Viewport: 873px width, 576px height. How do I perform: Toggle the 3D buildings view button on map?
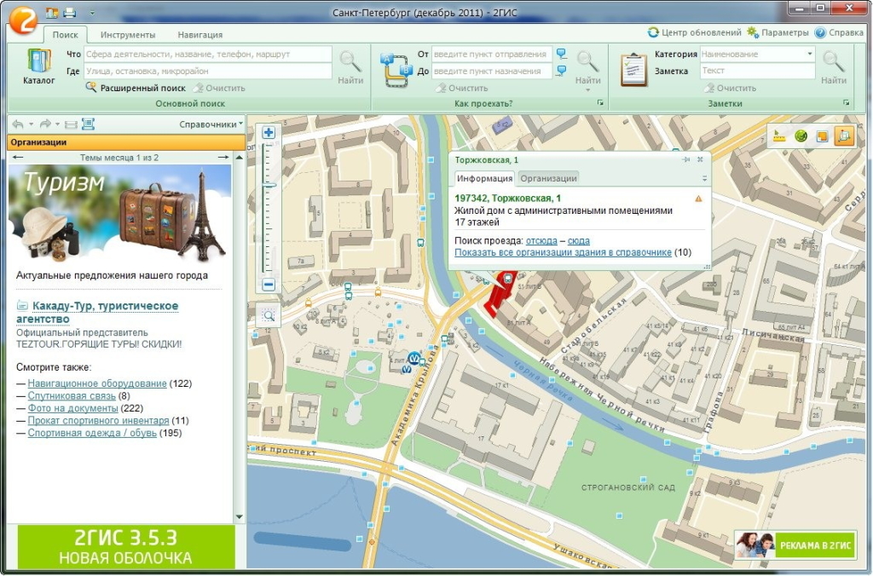[844, 136]
